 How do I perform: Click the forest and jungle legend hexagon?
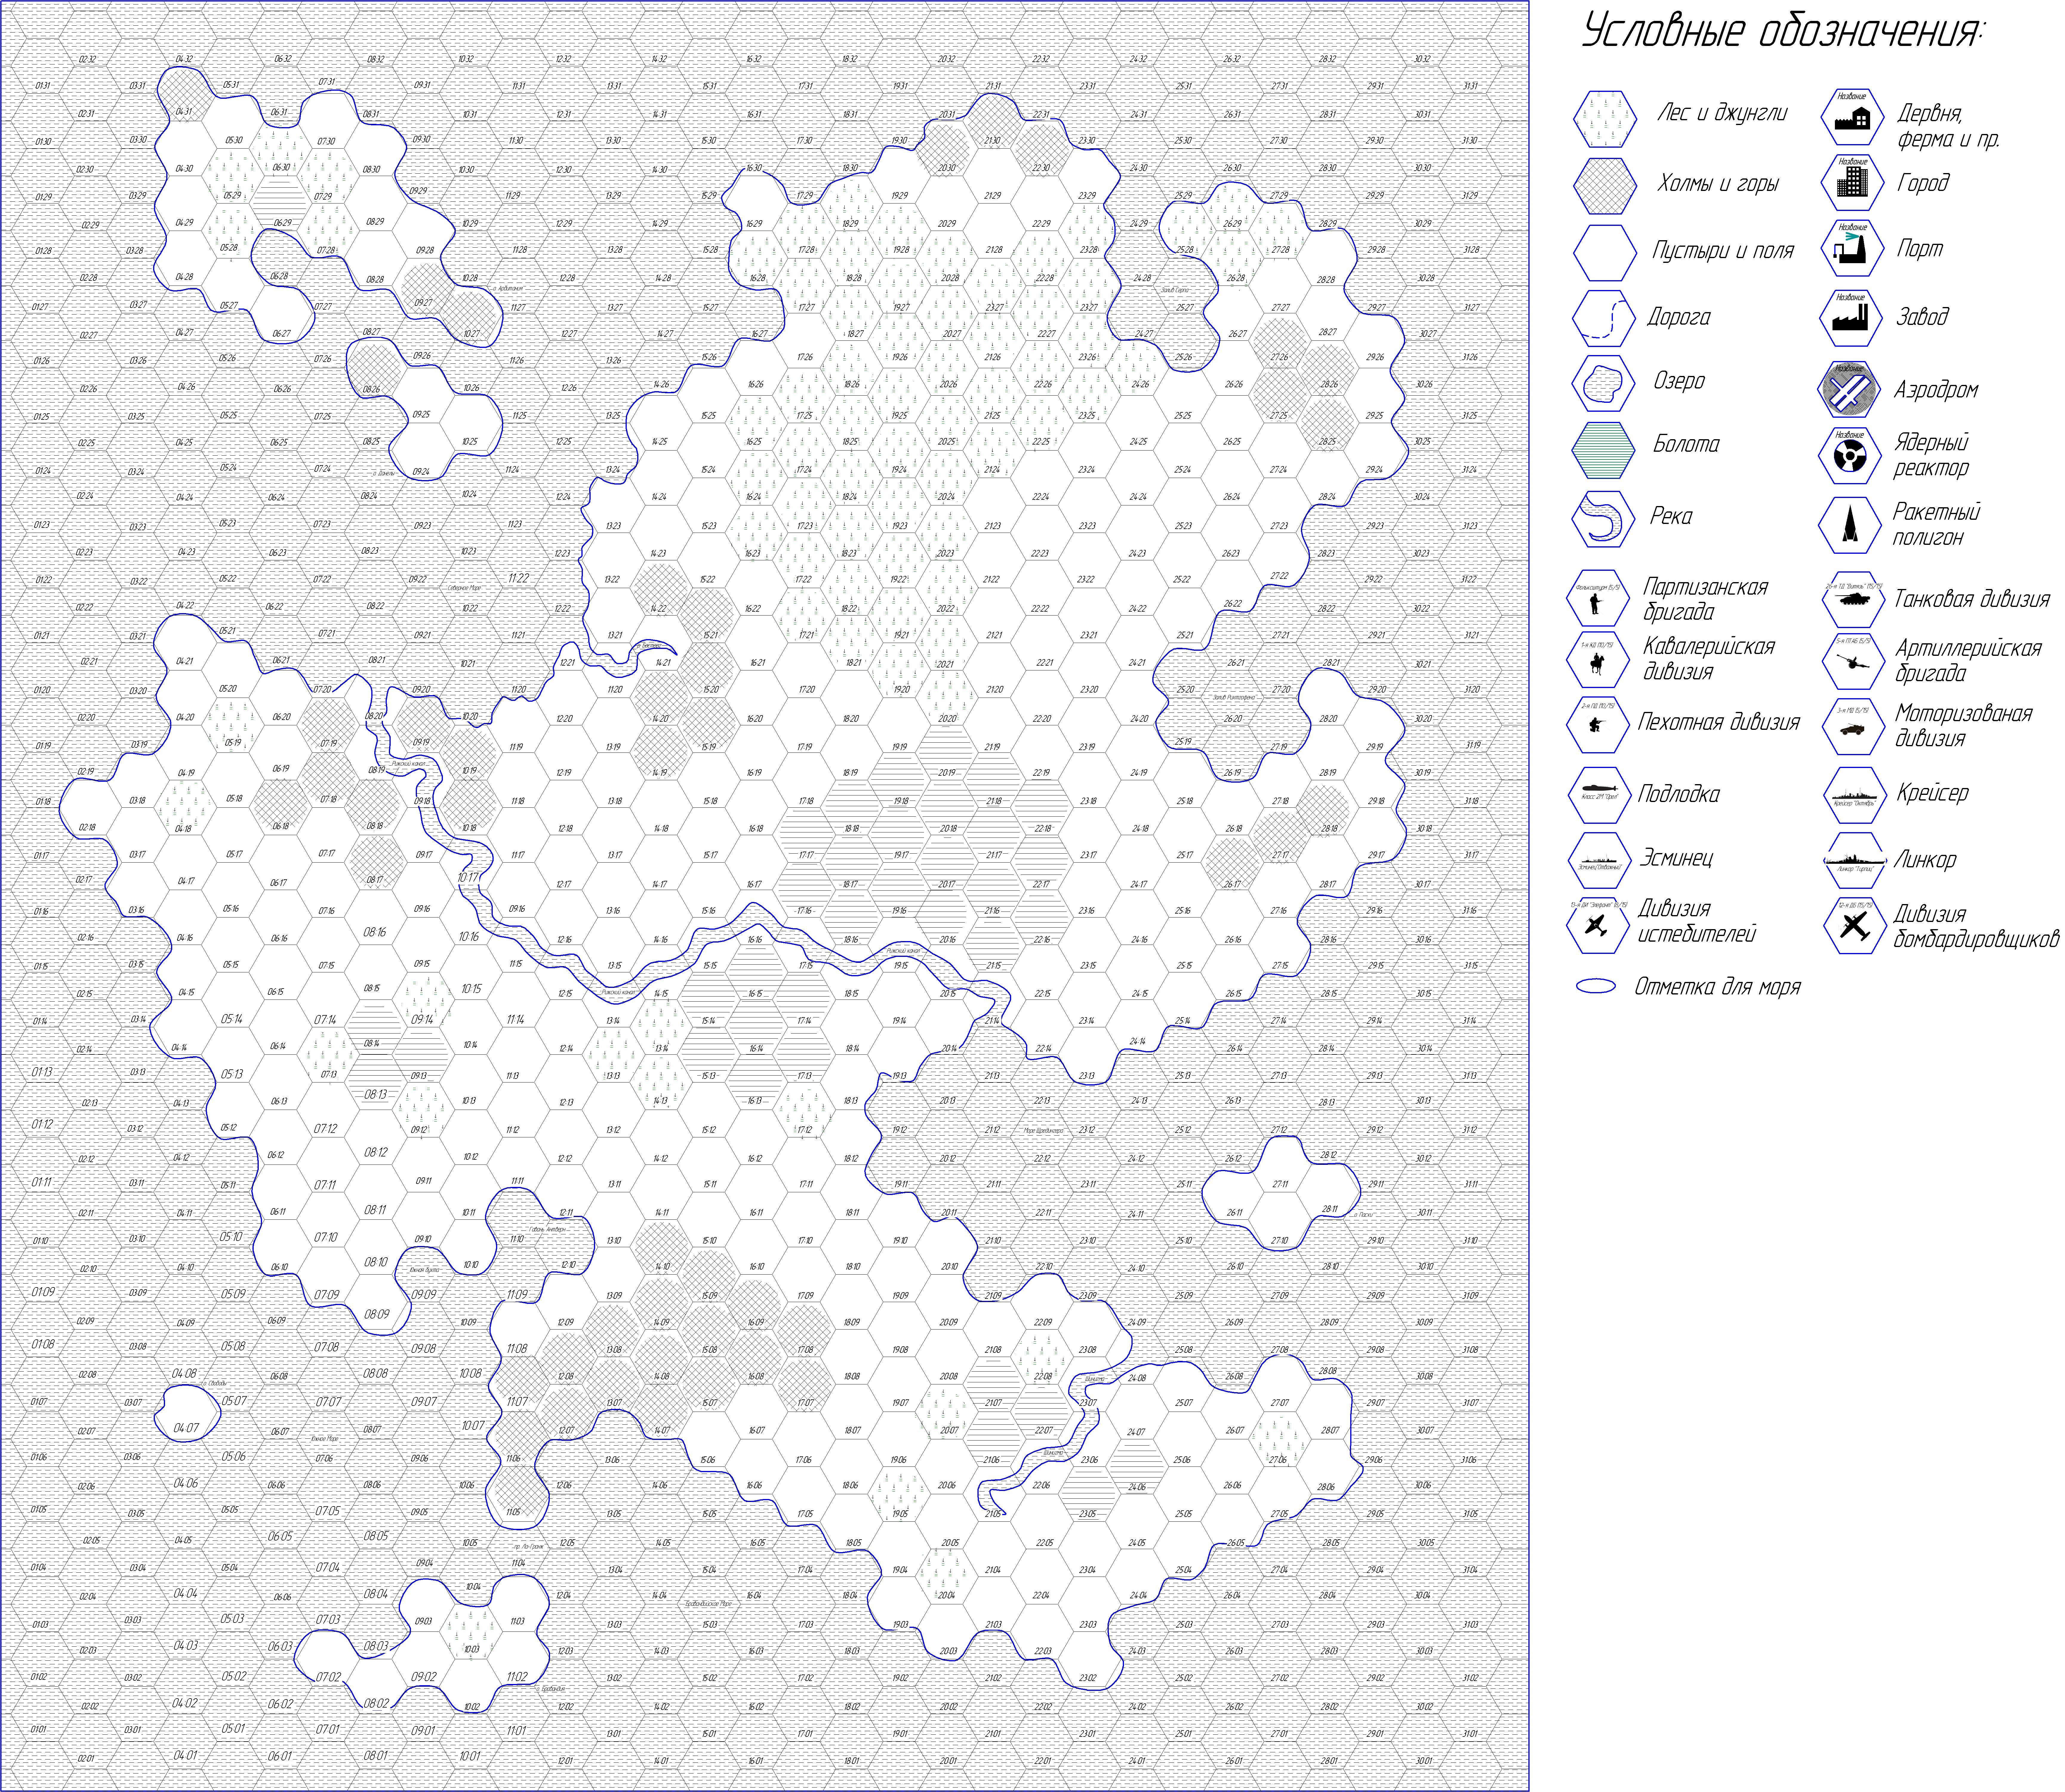(1605, 119)
